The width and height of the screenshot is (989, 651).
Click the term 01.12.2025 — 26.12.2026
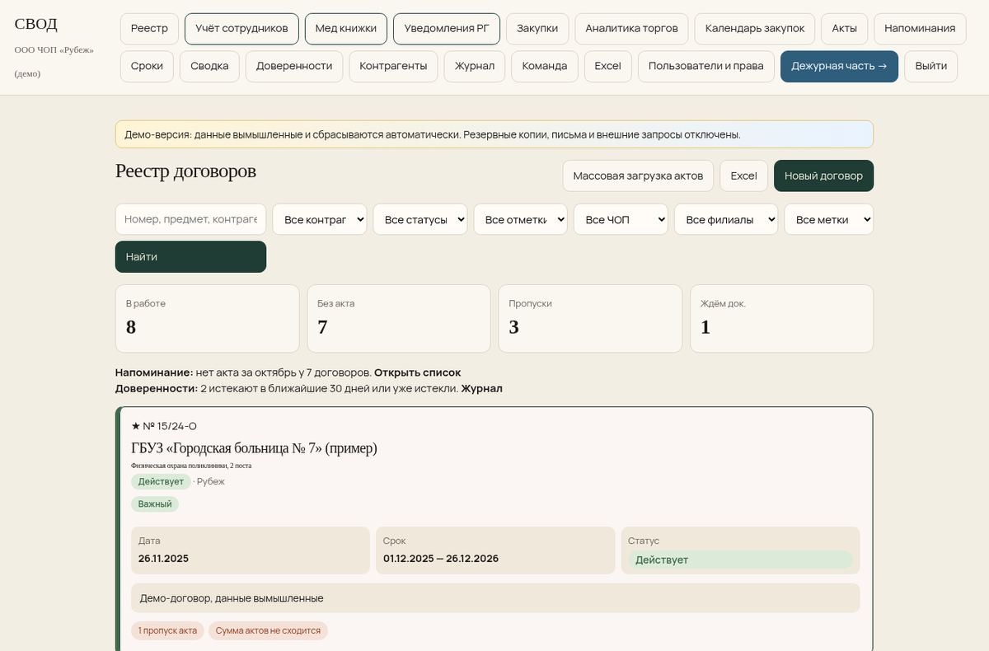coord(441,559)
